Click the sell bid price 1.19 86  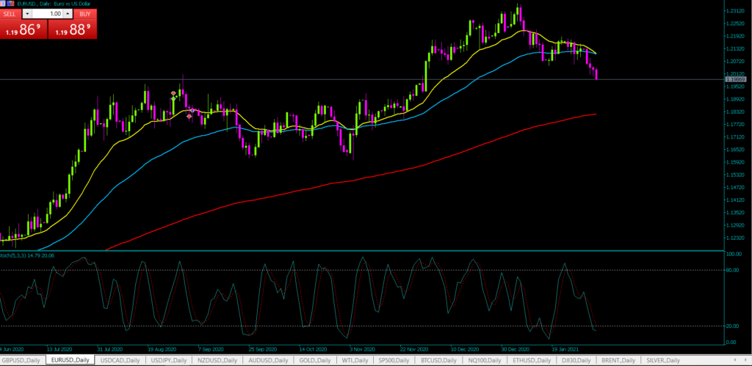click(23, 30)
